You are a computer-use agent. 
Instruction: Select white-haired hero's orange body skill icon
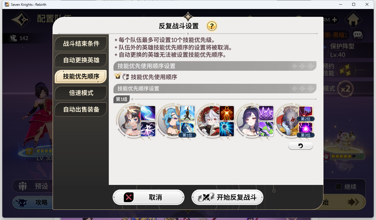[x=227, y=113]
